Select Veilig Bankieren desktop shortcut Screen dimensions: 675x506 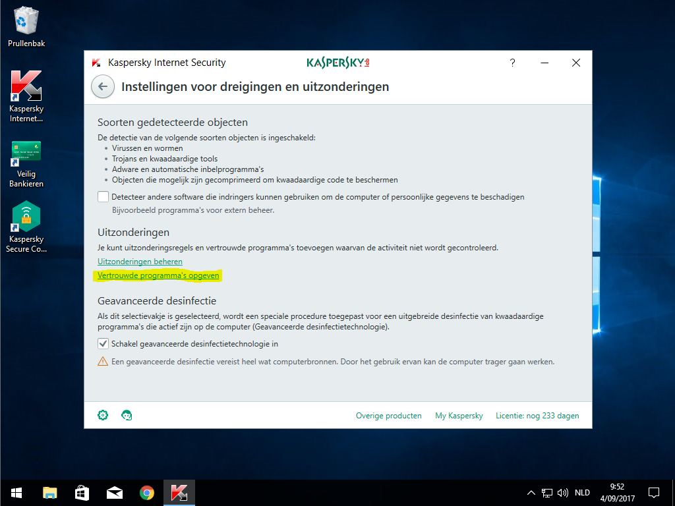(26, 164)
